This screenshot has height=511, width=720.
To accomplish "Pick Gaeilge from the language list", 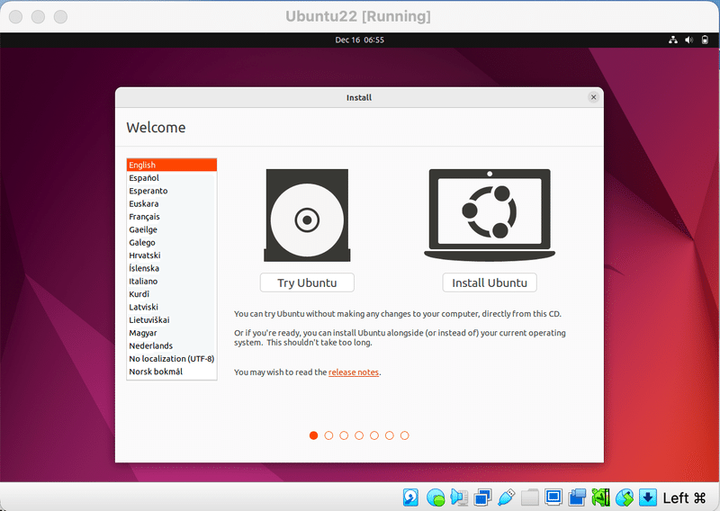I will 172,229.
